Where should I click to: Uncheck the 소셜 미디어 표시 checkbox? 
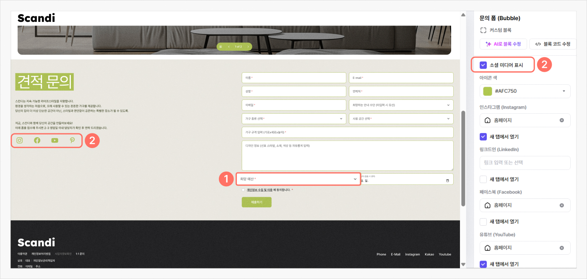pyautogui.click(x=483, y=65)
